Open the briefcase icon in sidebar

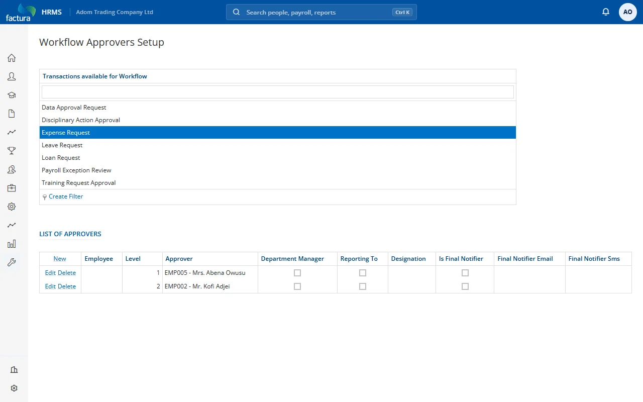(12, 188)
